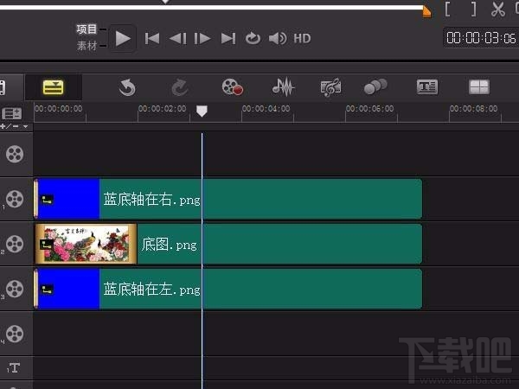This screenshot has width=519, height=389.
Task: Toggle the Repeat playback button
Action: point(253,38)
